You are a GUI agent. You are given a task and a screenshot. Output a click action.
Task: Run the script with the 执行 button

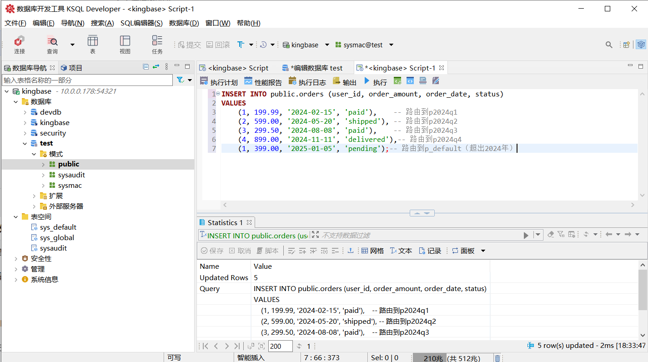(x=375, y=82)
